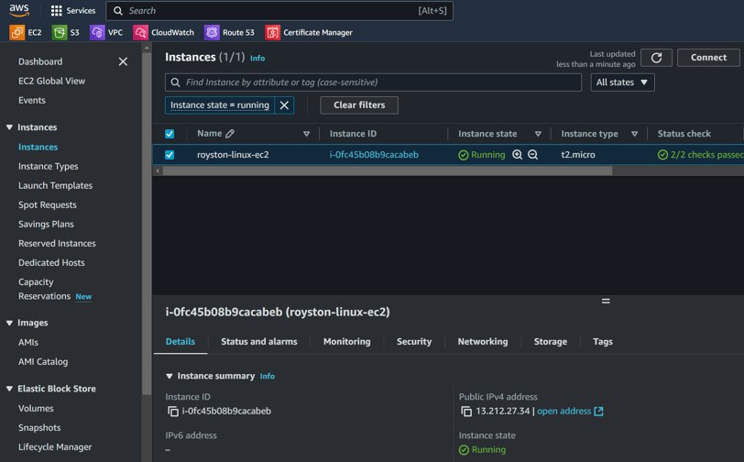Open Events in the sidebar
The width and height of the screenshot is (744, 462).
click(32, 101)
